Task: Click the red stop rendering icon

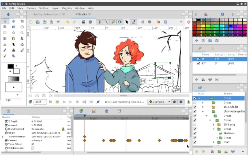Action: (x=189, y=22)
